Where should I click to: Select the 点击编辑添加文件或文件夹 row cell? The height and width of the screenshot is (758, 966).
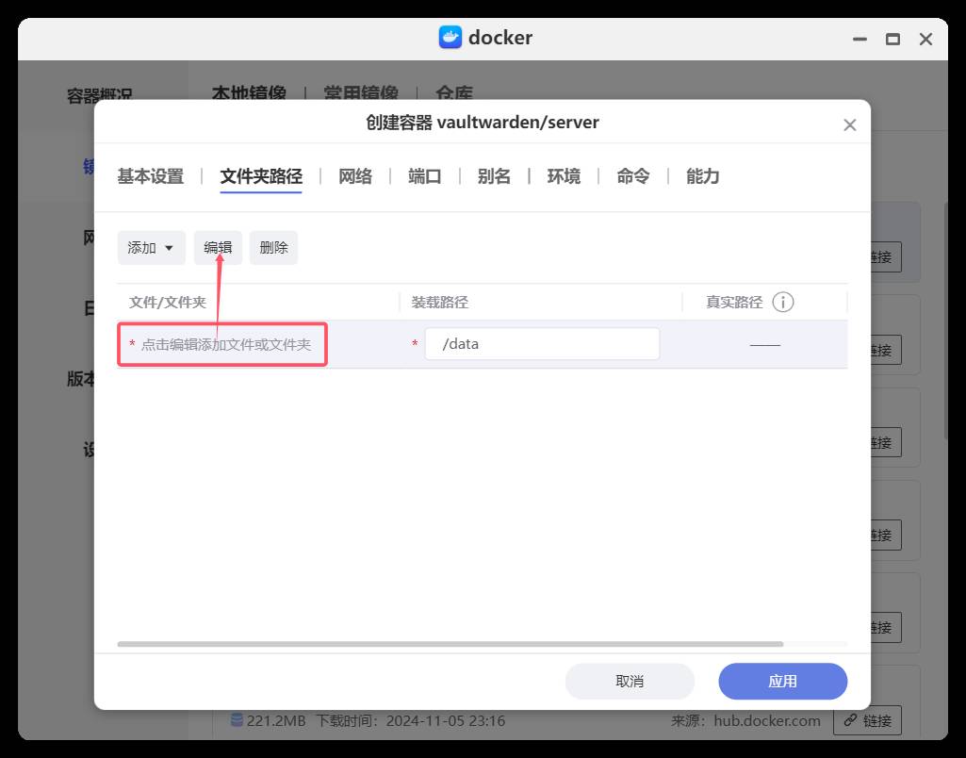pyautogui.click(x=221, y=344)
